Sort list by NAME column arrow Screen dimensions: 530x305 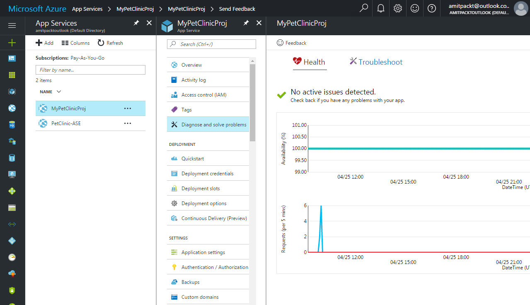click(58, 92)
